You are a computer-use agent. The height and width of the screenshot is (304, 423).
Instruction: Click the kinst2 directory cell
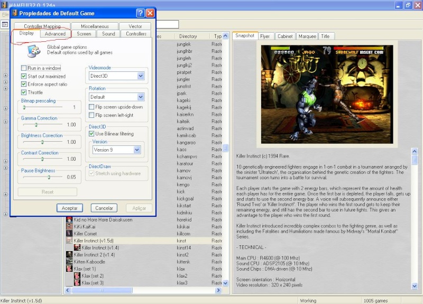[182, 255]
